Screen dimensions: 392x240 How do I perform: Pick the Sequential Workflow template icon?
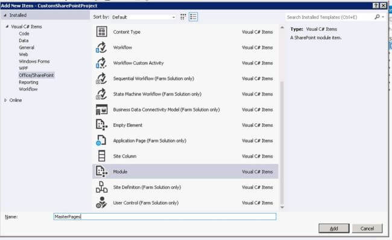tap(101, 79)
